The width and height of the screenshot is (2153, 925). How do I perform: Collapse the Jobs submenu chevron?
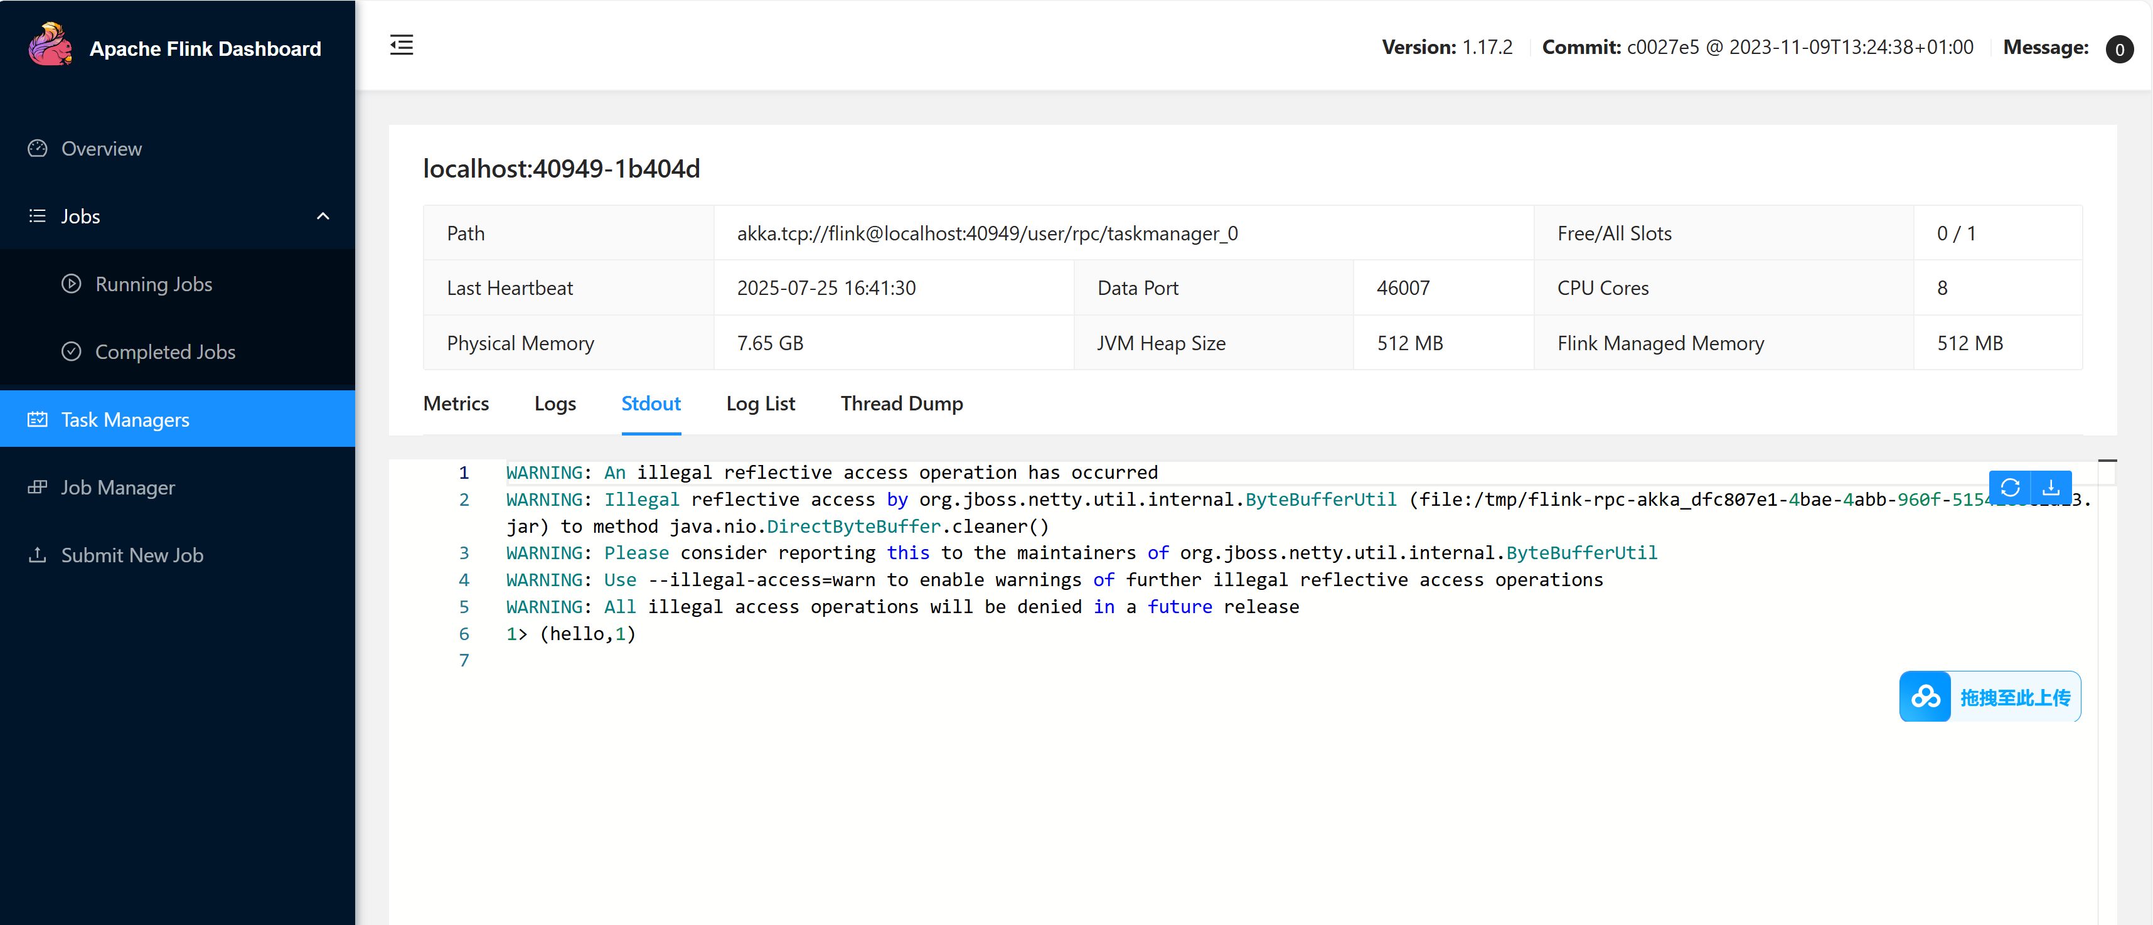click(x=323, y=216)
